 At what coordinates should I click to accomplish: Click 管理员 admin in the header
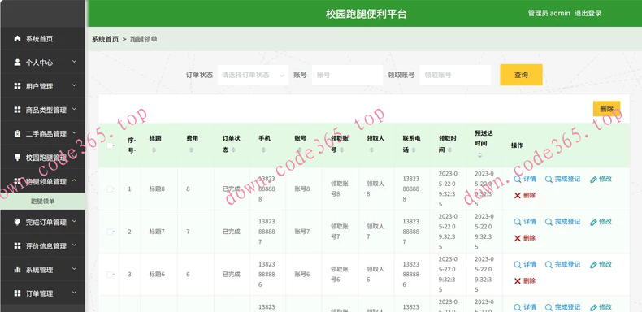tap(549, 13)
